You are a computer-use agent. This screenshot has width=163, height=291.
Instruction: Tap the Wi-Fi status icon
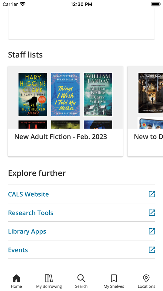pyautogui.click(x=23, y=4)
